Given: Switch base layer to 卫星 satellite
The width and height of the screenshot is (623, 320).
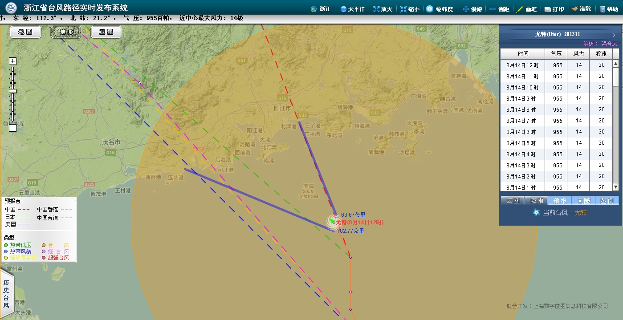Looking at the screenshot, I should tap(106, 32).
